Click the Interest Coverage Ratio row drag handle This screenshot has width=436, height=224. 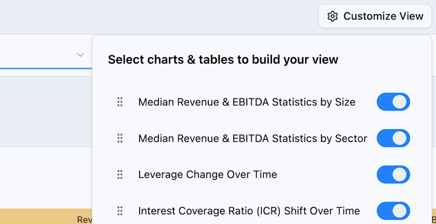pos(120,211)
